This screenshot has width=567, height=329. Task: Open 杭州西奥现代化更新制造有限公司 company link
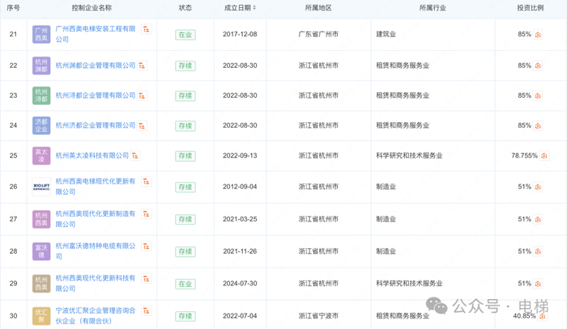(96, 219)
